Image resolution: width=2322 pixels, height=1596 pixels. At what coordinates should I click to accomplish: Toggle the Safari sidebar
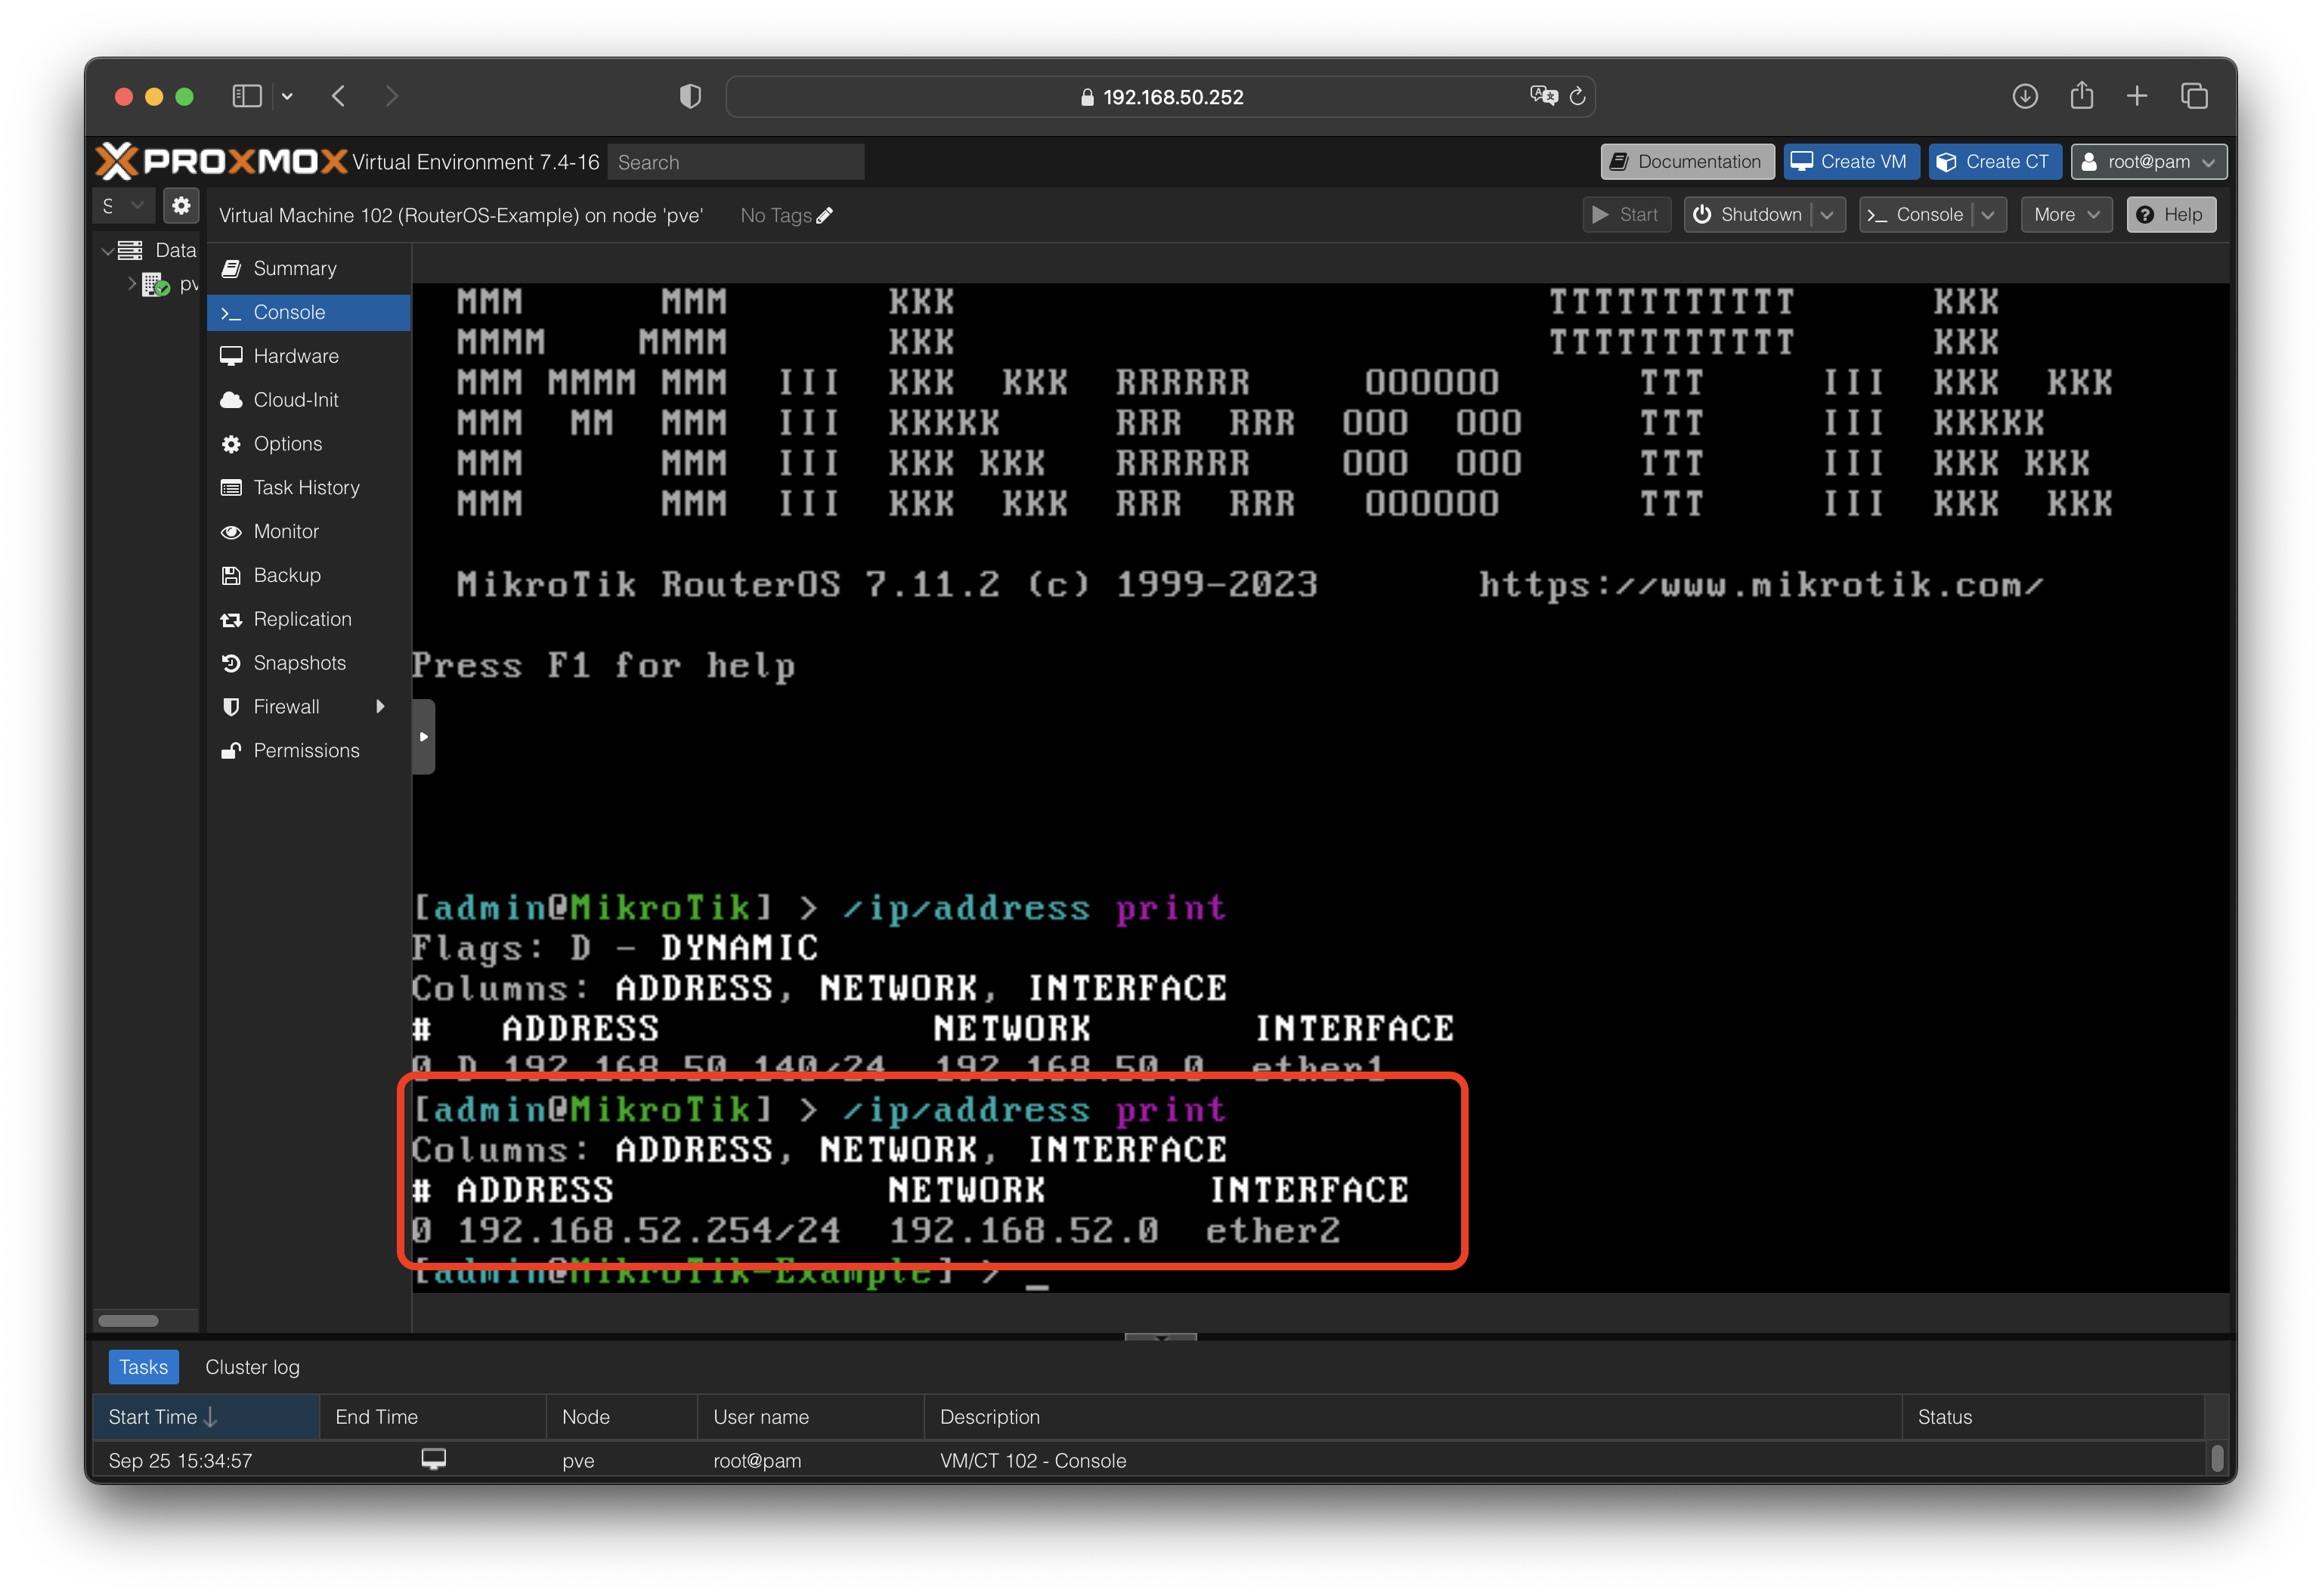pyautogui.click(x=246, y=97)
